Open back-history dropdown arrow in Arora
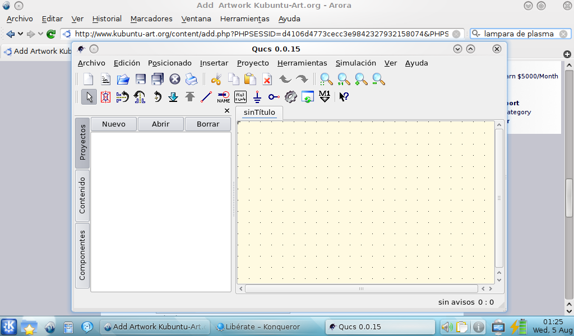The height and width of the screenshot is (336, 574). pyautogui.click(x=21, y=34)
